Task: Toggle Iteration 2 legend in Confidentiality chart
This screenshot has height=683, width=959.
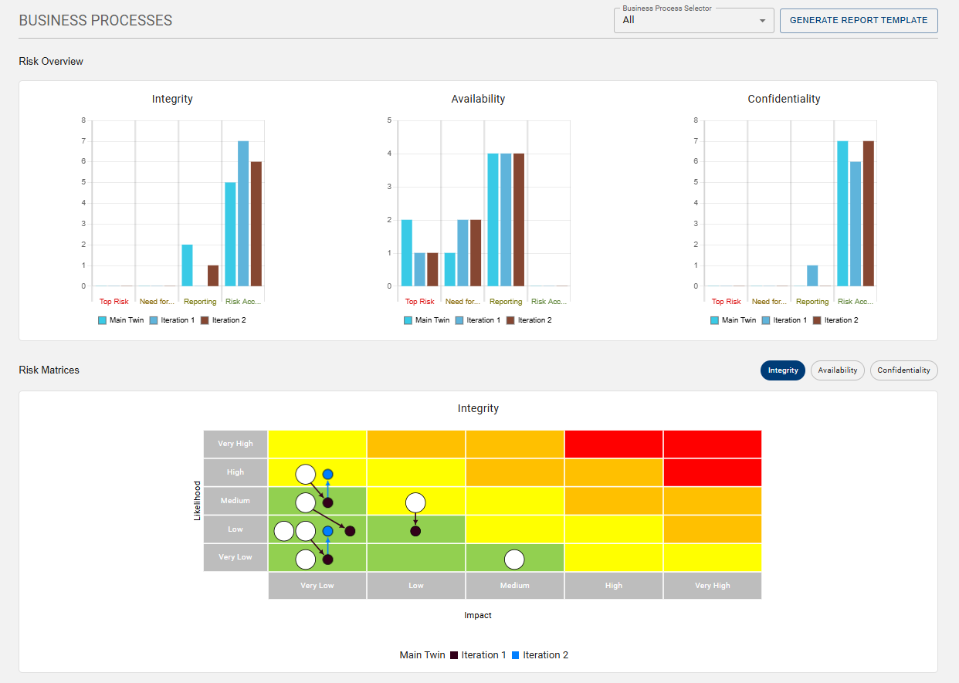Action: [835, 320]
